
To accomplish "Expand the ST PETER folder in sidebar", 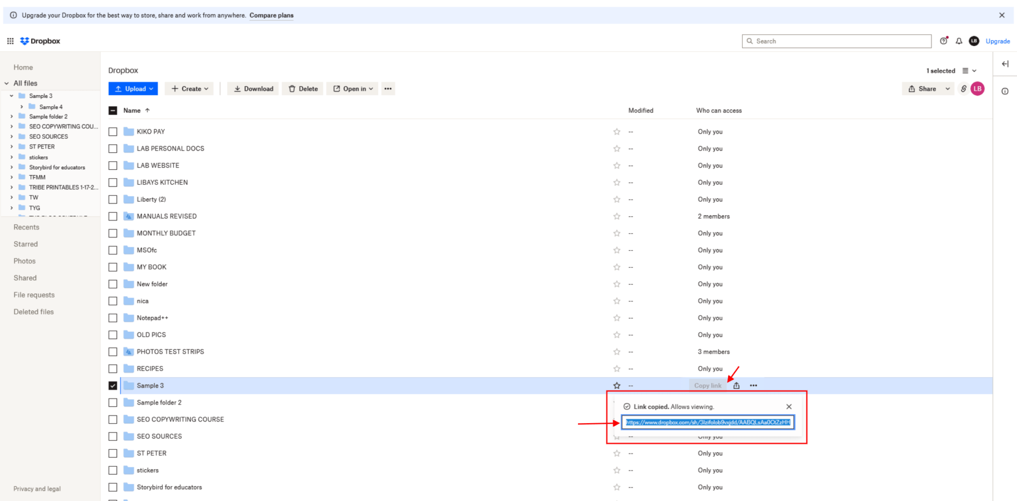I will [x=12, y=146].
